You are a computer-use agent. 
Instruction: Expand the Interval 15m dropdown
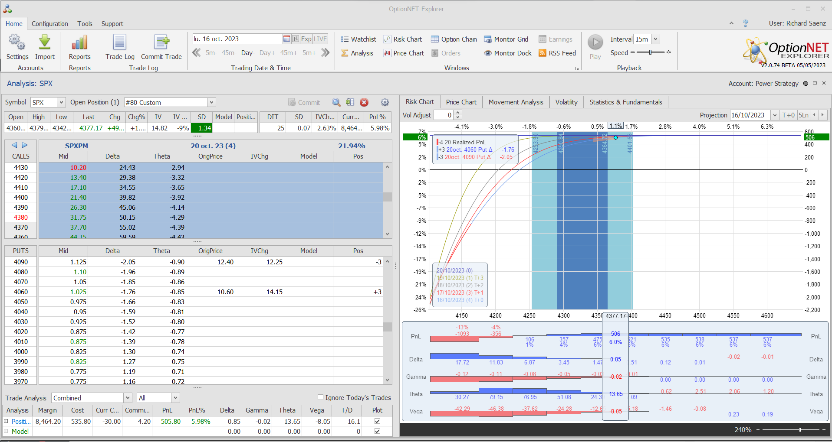(x=655, y=39)
